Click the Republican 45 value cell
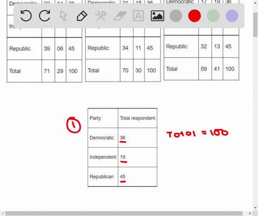The image size is (258, 216). (x=138, y=177)
